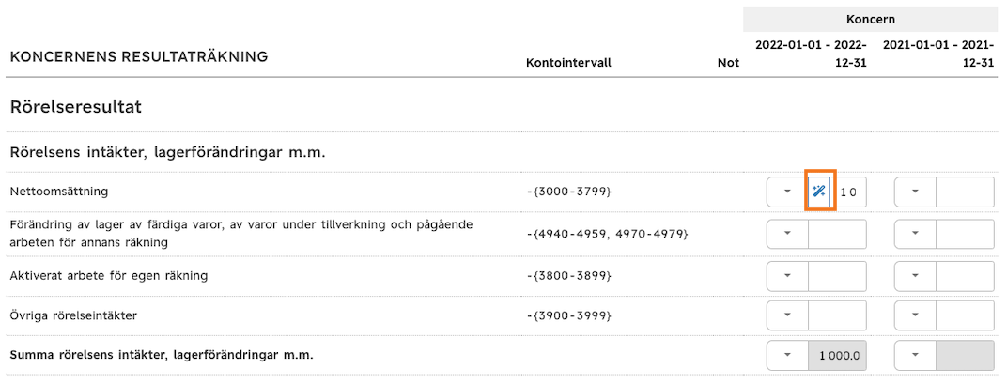Focus Förändring av lager 2022 input field

point(837,234)
